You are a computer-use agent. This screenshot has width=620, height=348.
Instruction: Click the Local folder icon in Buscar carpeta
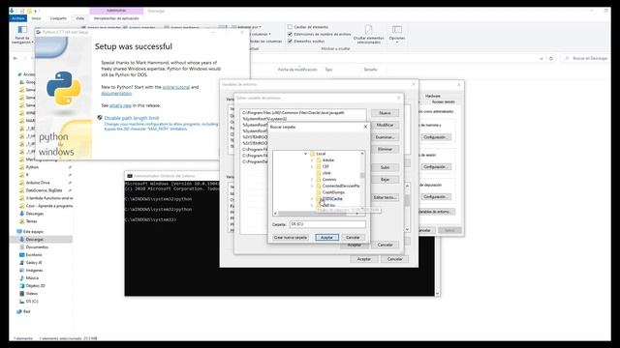(312, 154)
